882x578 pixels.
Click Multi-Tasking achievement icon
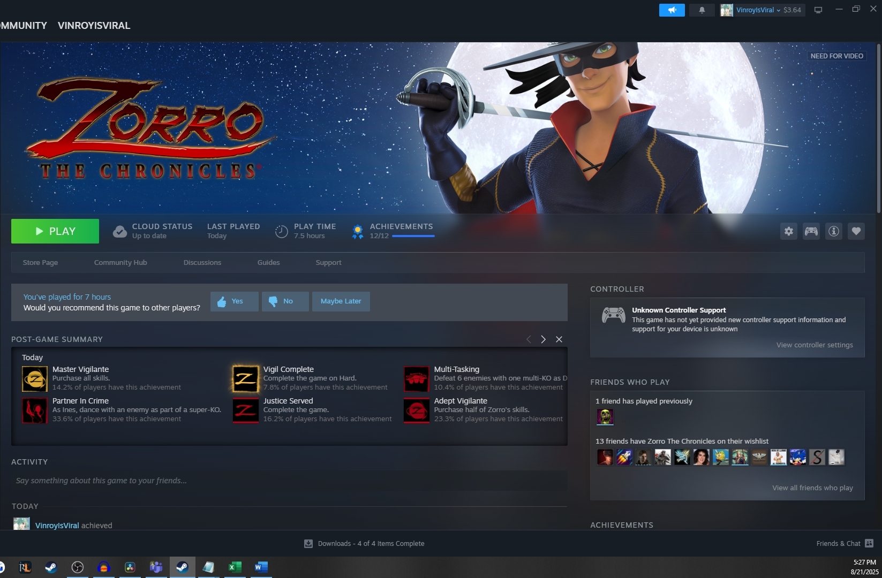[417, 379]
